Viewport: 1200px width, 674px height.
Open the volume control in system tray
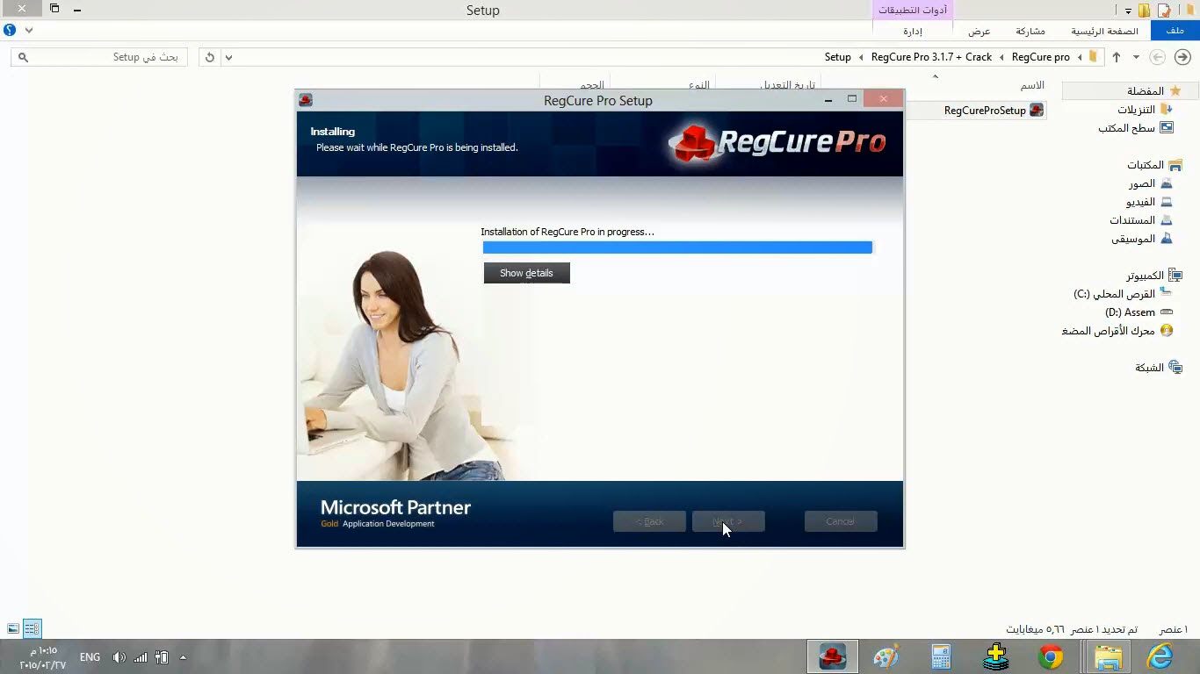[x=119, y=657]
